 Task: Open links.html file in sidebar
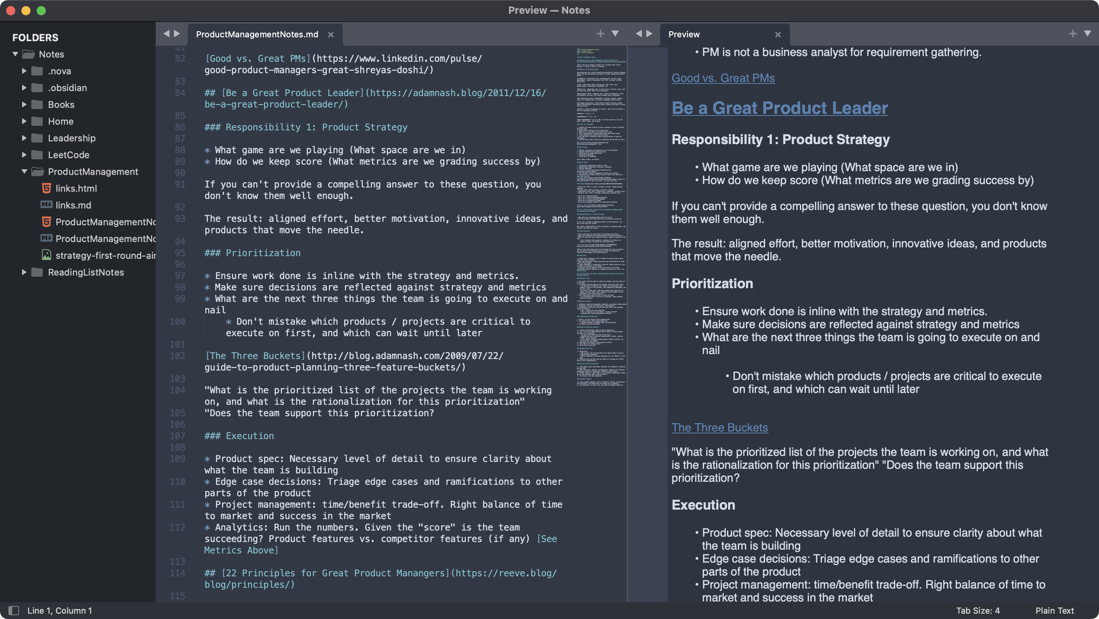click(x=76, y=188)
